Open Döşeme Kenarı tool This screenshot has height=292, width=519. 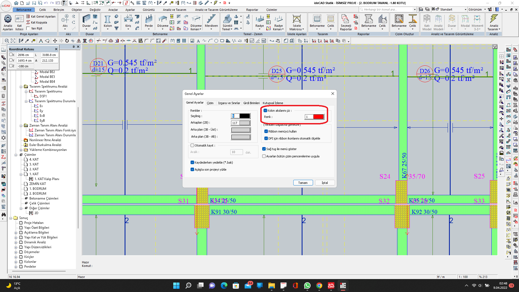click(196, 22)
